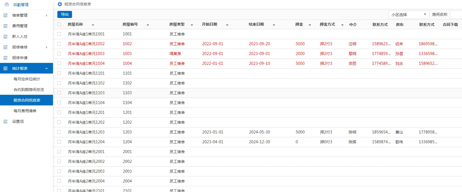Click the 设置项 sidebar icon
The image size is (462, 192).
[x=5, y=121]
